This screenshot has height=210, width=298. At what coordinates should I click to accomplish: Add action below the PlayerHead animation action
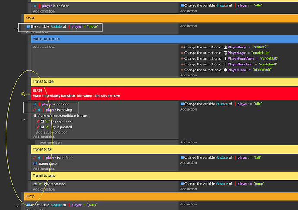click(188, 75)
